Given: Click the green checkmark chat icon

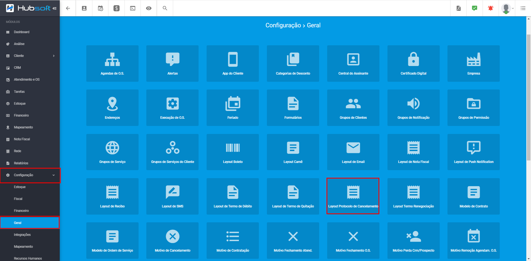Looking at the screenshot, I should pos(475,8).
